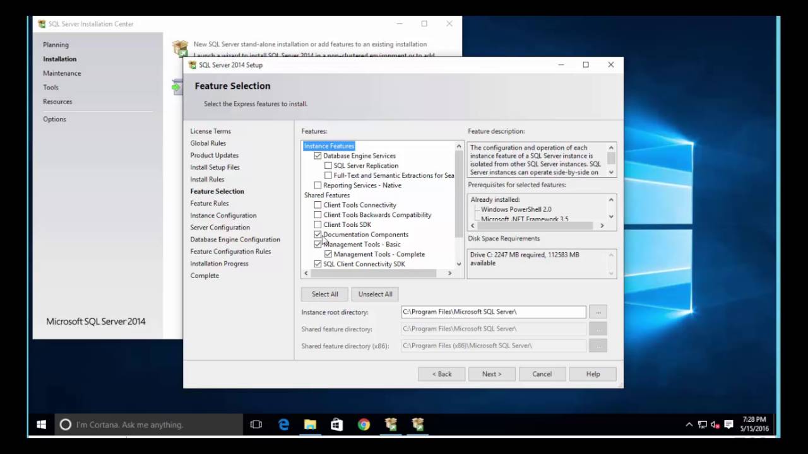Open Planning in Installation Center

56,45
